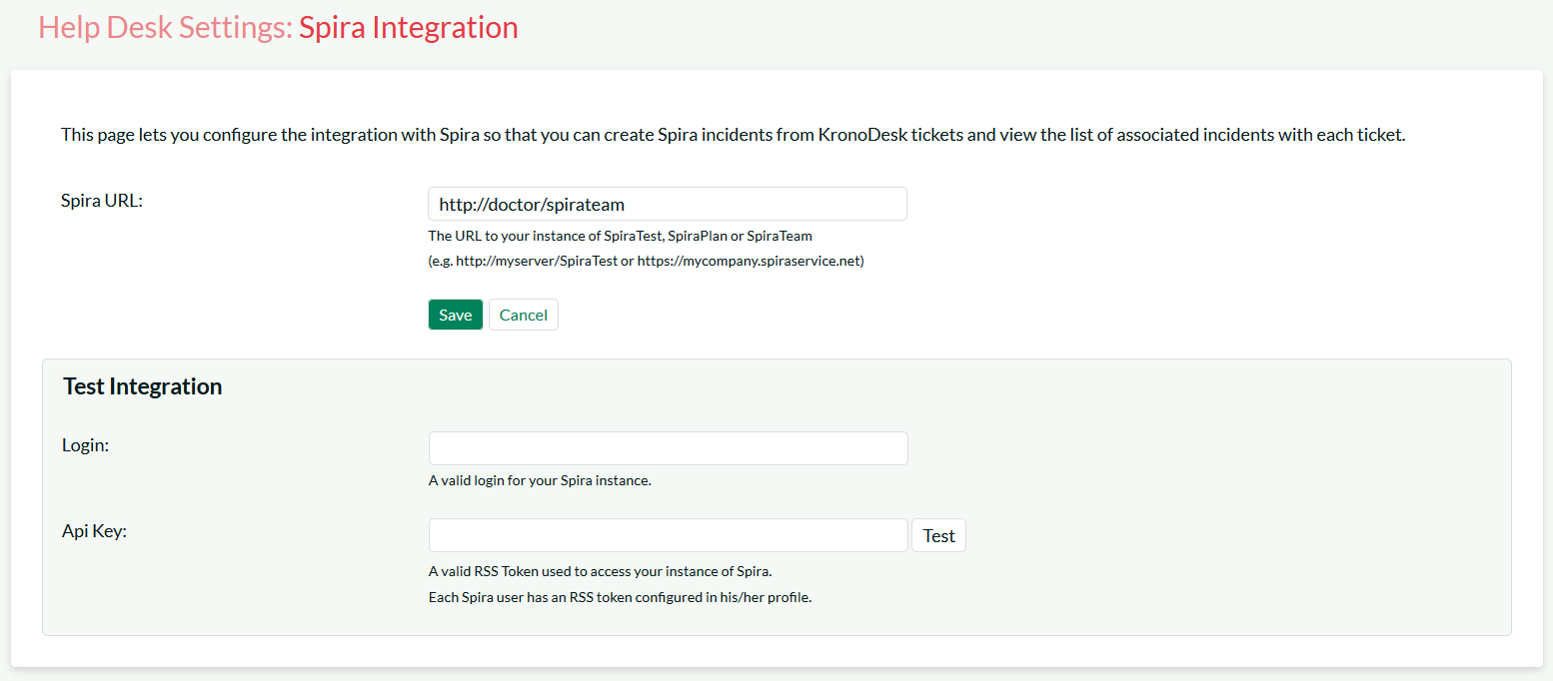Click the example URL text starting '(e.g. http://myserver'

point(647,262)
